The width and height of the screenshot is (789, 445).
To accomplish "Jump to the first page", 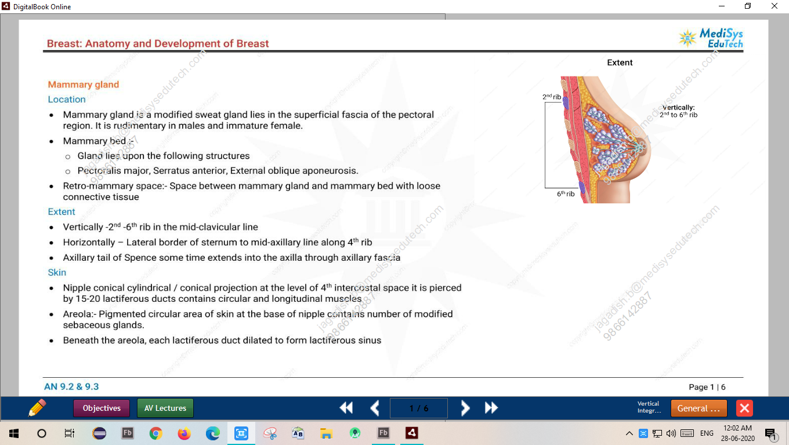I will (x=346, y=408).
